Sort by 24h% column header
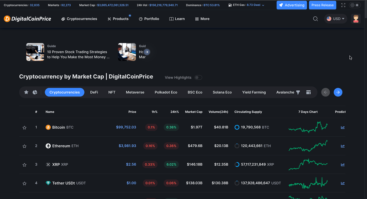Image resolution: width=367 pixels, height=199 pixels. [175, 112]
